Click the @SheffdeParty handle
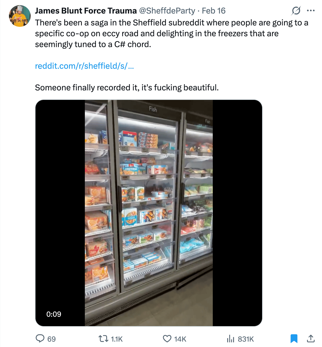The height and width of the screenshot is (347, 322). (167, 11)
